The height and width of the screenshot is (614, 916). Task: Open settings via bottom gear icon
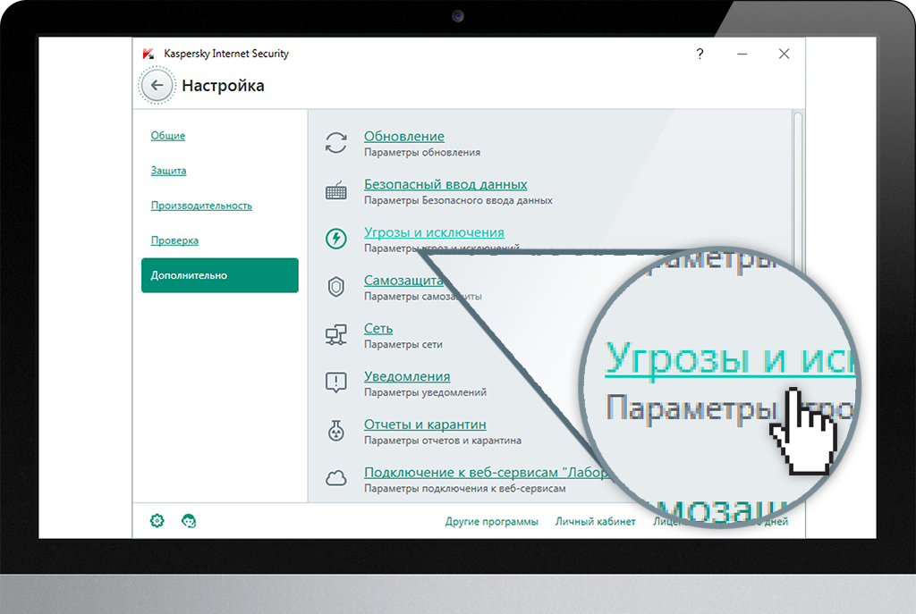click(x=157, y=521)
